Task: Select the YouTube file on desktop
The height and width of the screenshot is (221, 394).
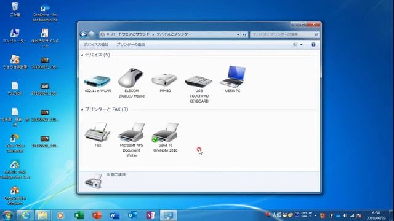Action: (15, 88)
